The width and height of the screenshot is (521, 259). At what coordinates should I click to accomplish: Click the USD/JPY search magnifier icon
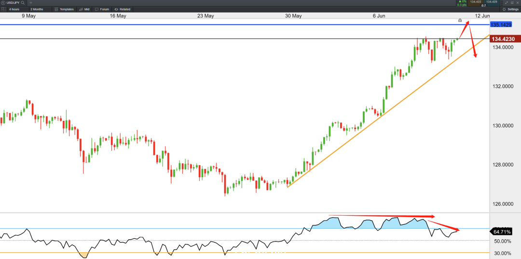pyautogui.click(x=23, y=3)
